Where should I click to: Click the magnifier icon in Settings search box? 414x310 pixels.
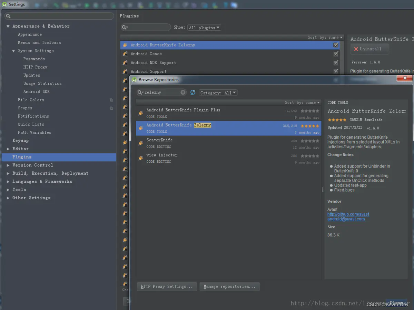pos(8,16)
